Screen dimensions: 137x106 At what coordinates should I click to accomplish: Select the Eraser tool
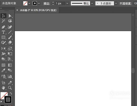pos(10,43)
